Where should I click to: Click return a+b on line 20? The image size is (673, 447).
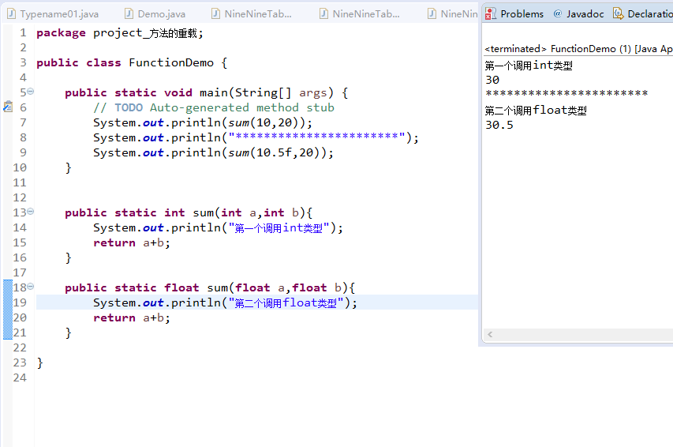(x=132, y=318)
